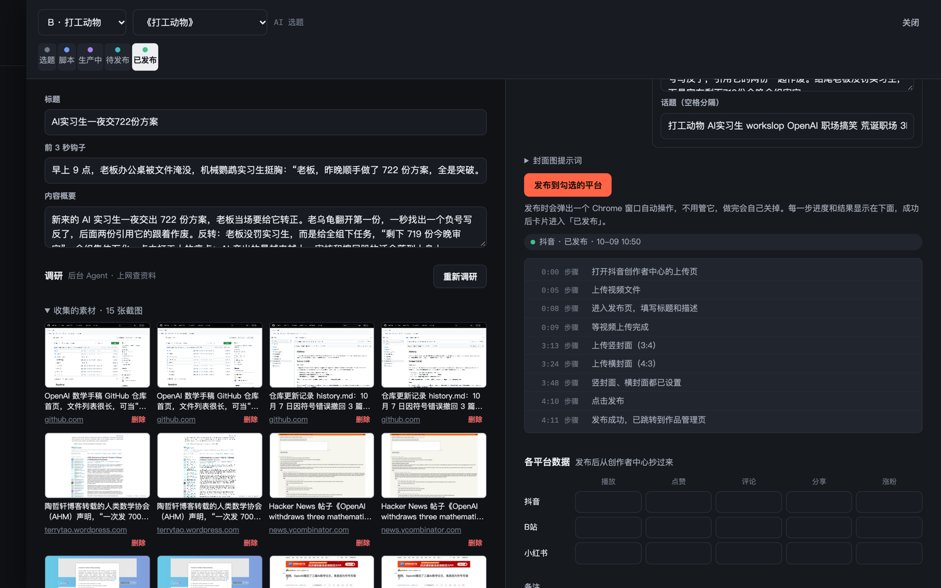
Task: Open first github.com source link
Action: (64, 420)
